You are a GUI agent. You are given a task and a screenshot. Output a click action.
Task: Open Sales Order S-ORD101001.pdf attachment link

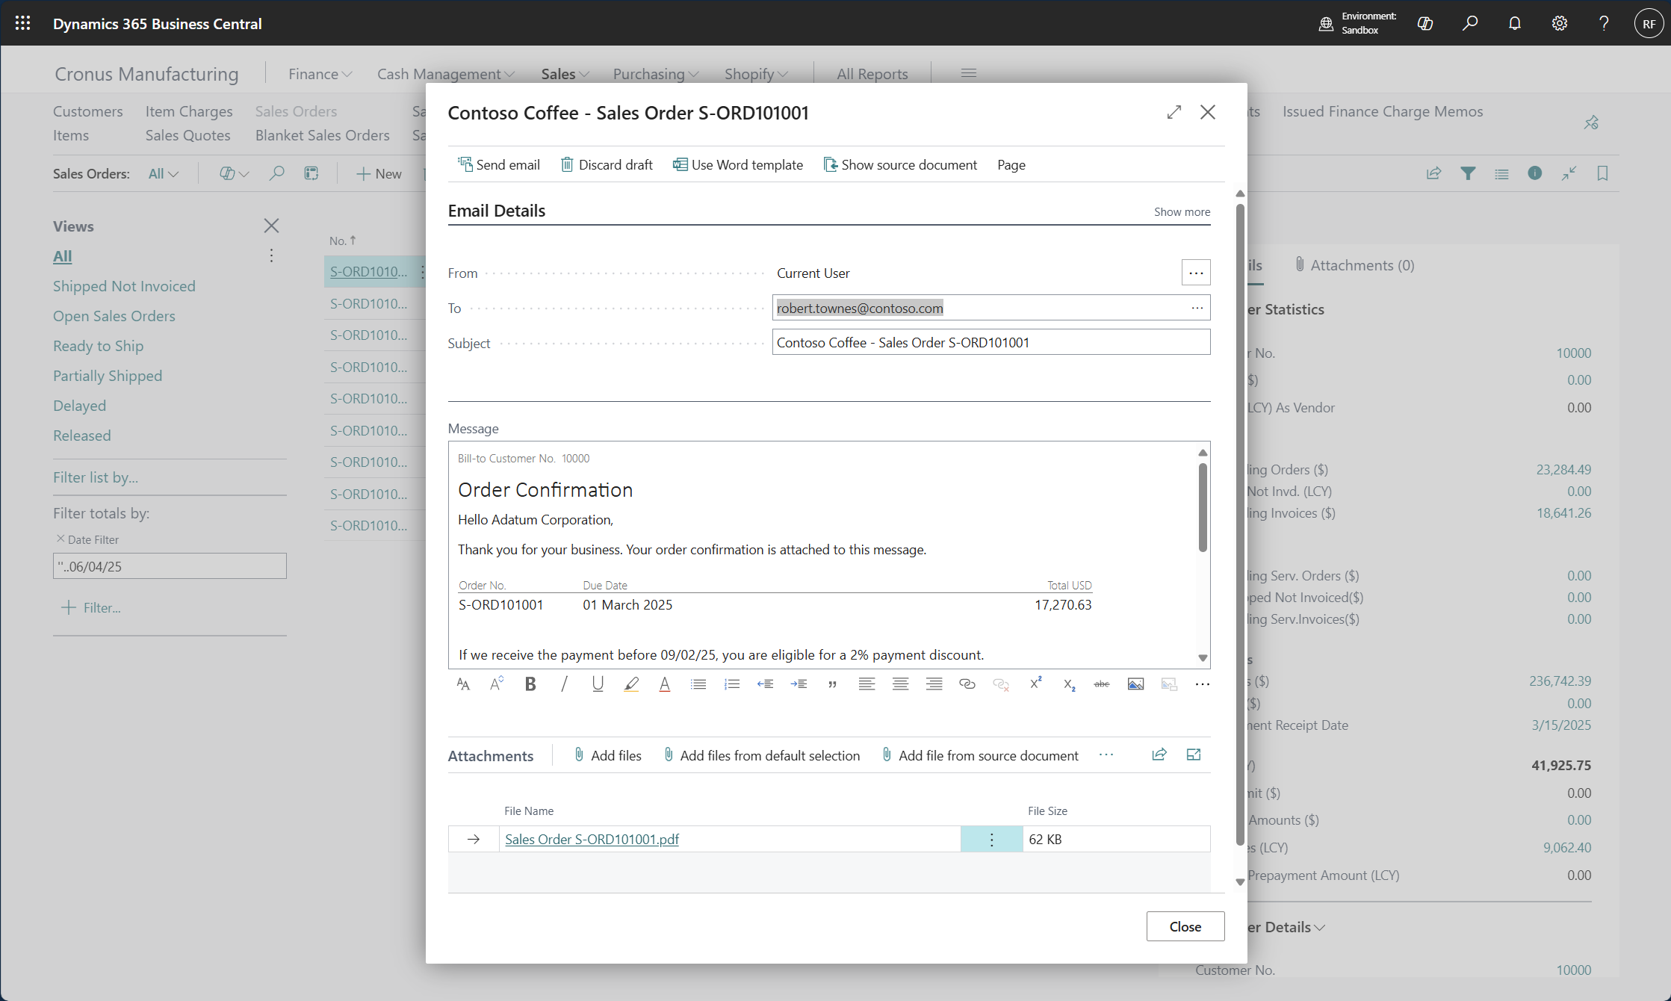[592, 839]
